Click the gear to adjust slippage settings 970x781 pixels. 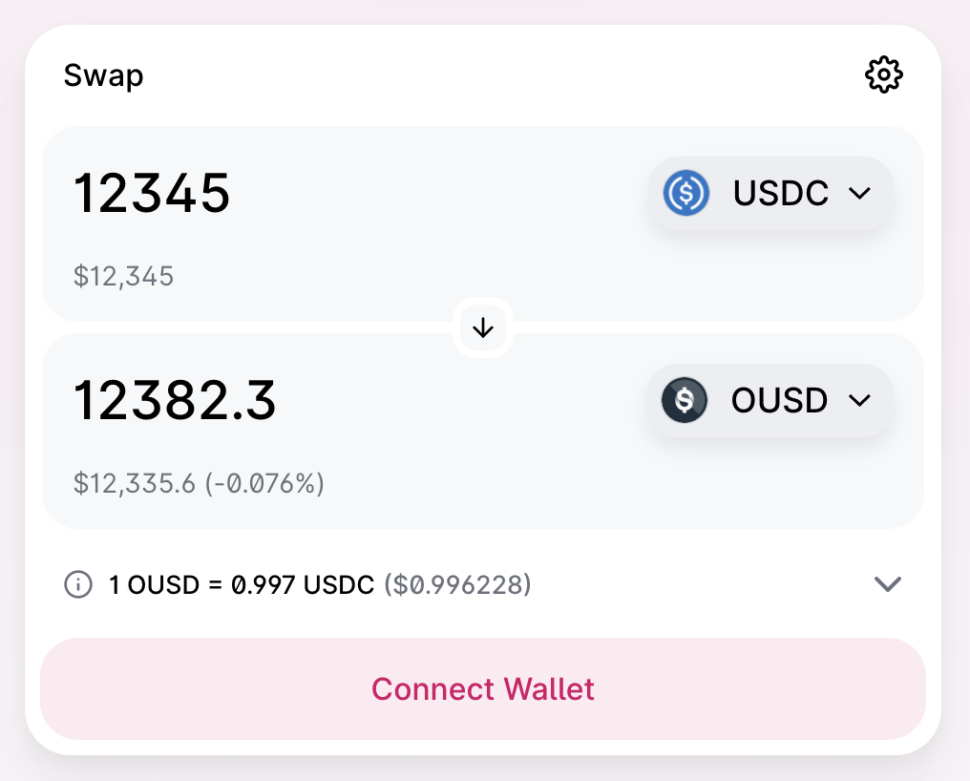(x=883, y=74)
